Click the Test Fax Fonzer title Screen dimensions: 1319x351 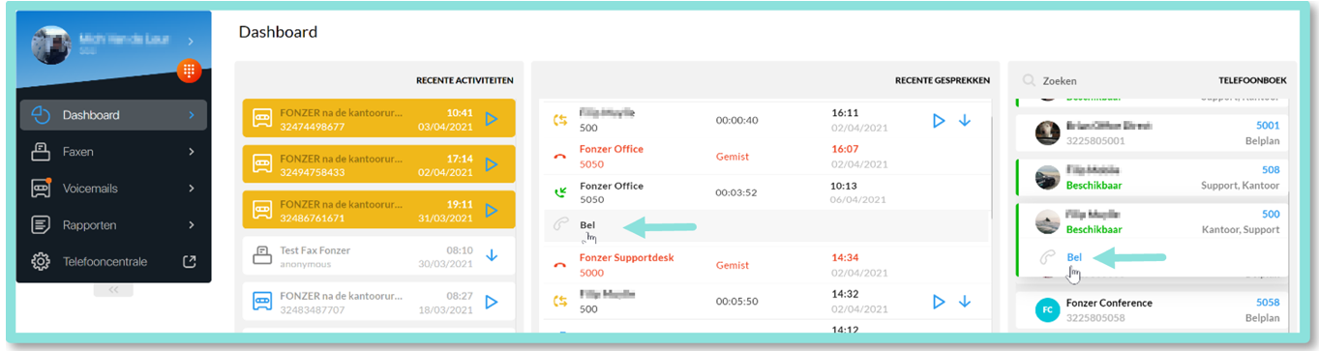315,250
